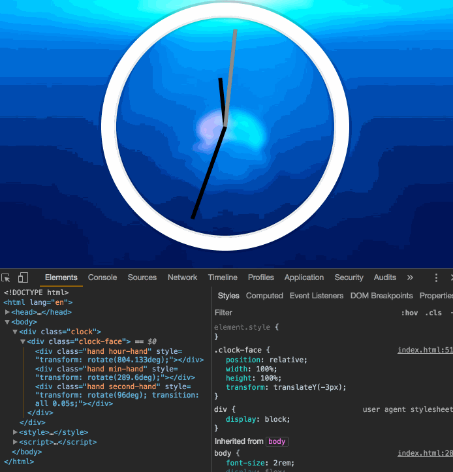Click the gray second hand on clock
Screen dimensions: 453x472
click(230, 78)
